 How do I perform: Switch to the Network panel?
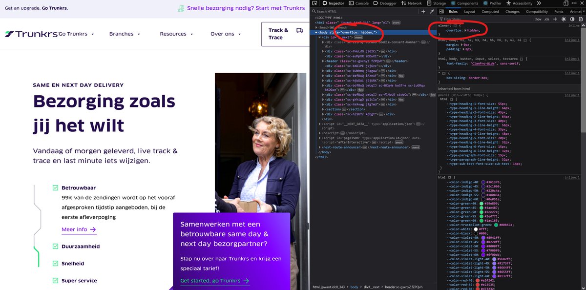412,3
